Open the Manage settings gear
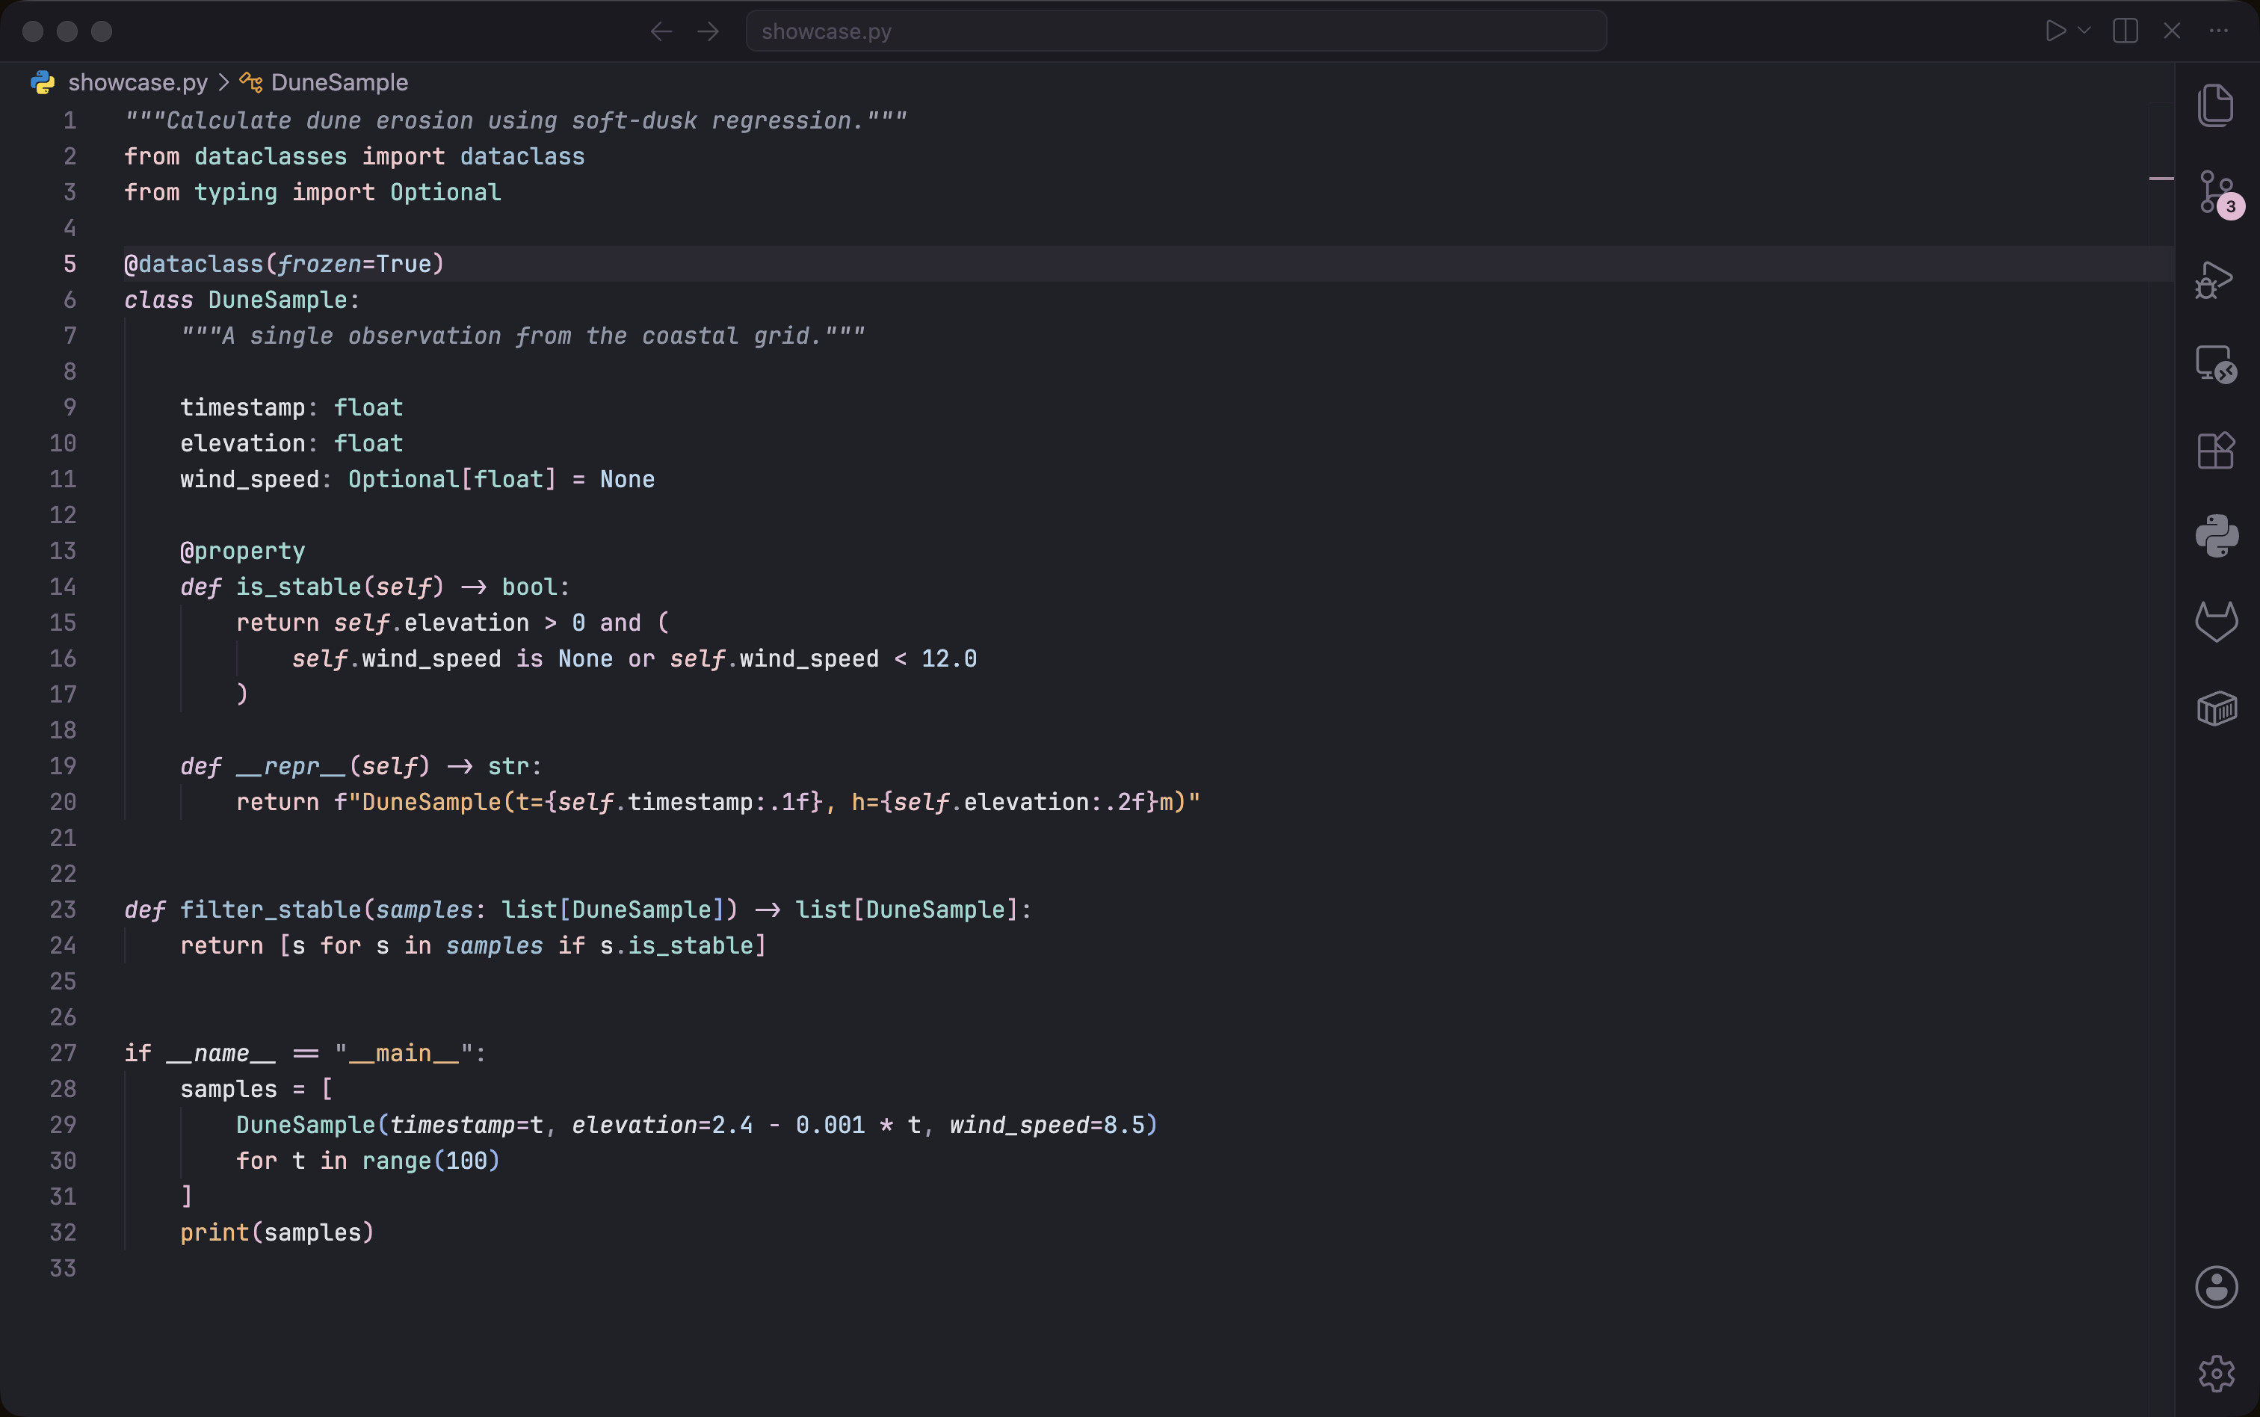This screenshot has width=2260, height=1417. point(2217,1374)
